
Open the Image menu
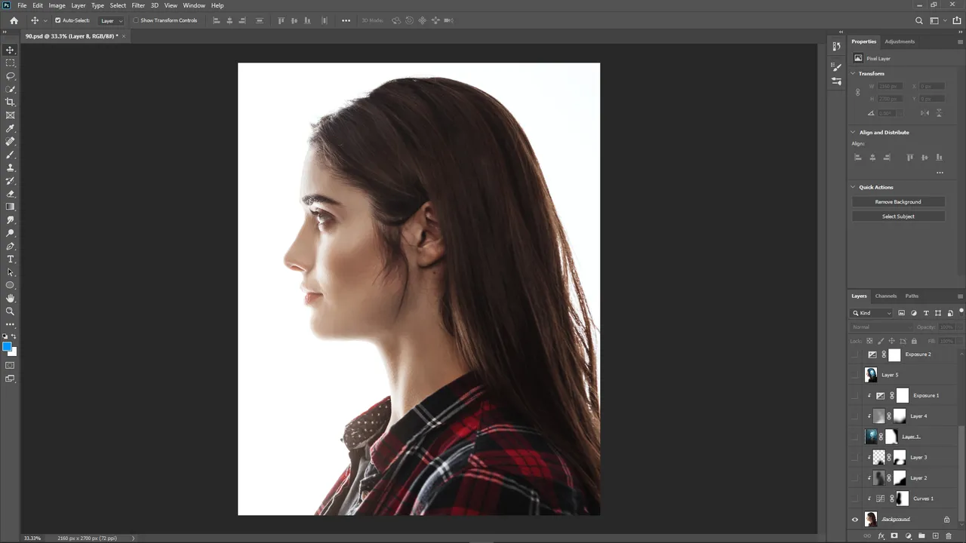[57, 5]
